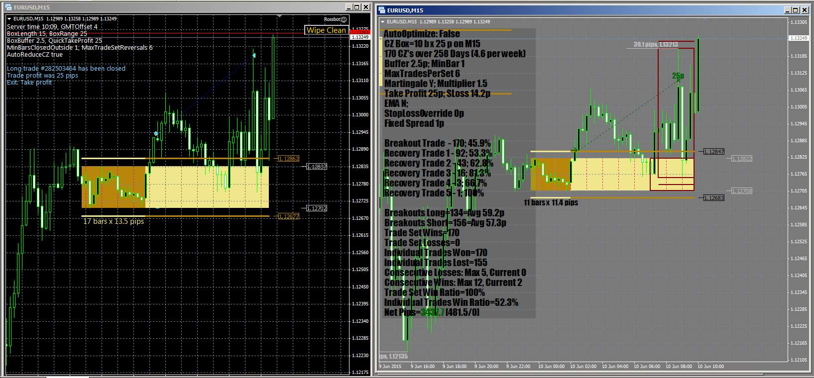Viewport: 814px width, 378px height.
Task: Close the left EURUSD,M15 window
Action: click(366, 7)
